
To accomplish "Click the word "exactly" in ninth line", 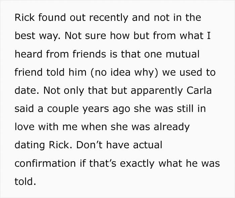I will click(137, 164).
